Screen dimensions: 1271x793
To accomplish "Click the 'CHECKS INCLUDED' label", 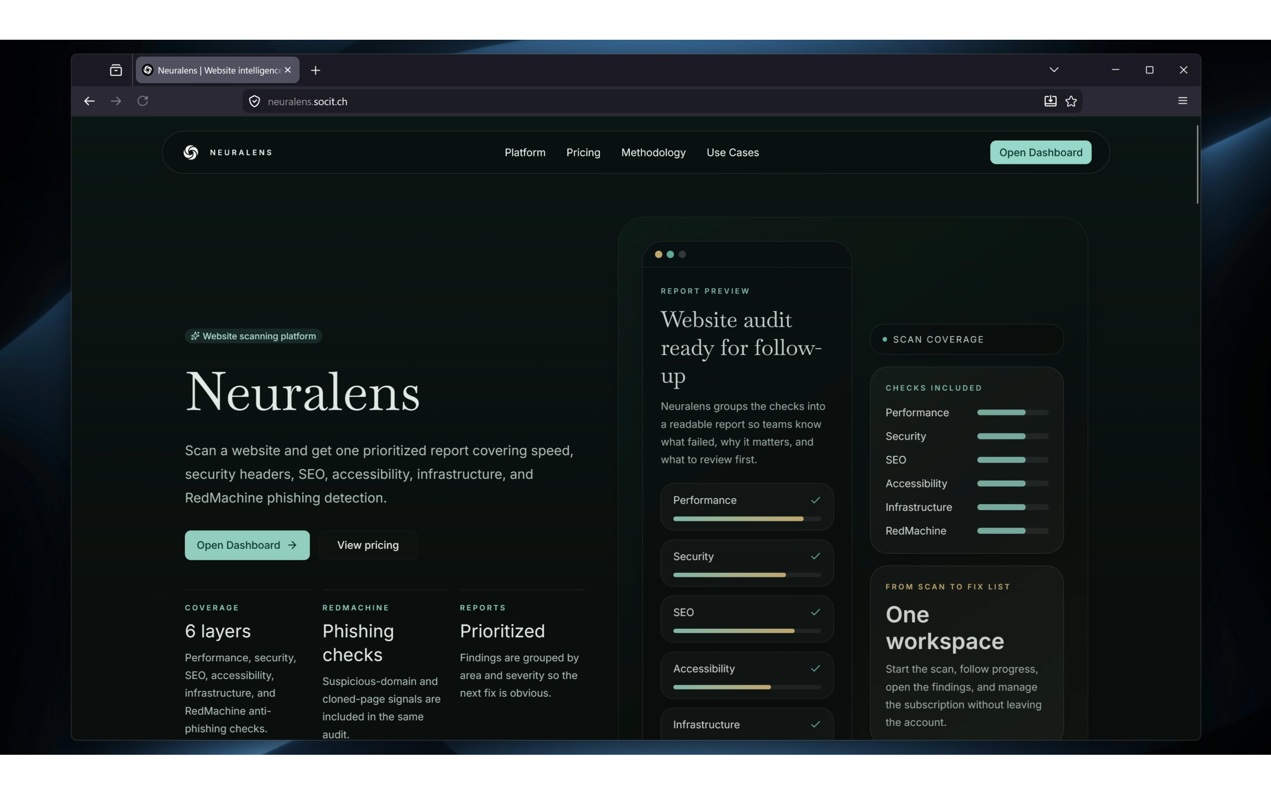I will [x=933, y=388].
